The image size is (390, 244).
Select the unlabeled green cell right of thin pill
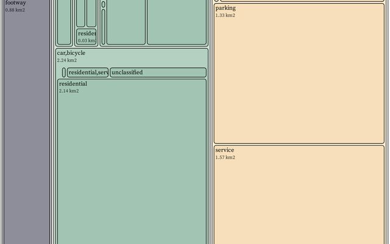click(x=126, y=21)
